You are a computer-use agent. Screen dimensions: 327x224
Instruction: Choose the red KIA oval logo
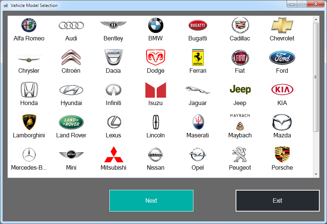pyautogui.click(x=282, y=90)
